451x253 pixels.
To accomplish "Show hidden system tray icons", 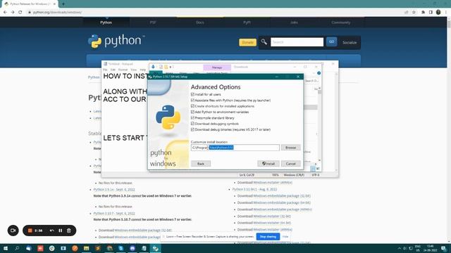I will pyautogui.click(x=400, y=248).
